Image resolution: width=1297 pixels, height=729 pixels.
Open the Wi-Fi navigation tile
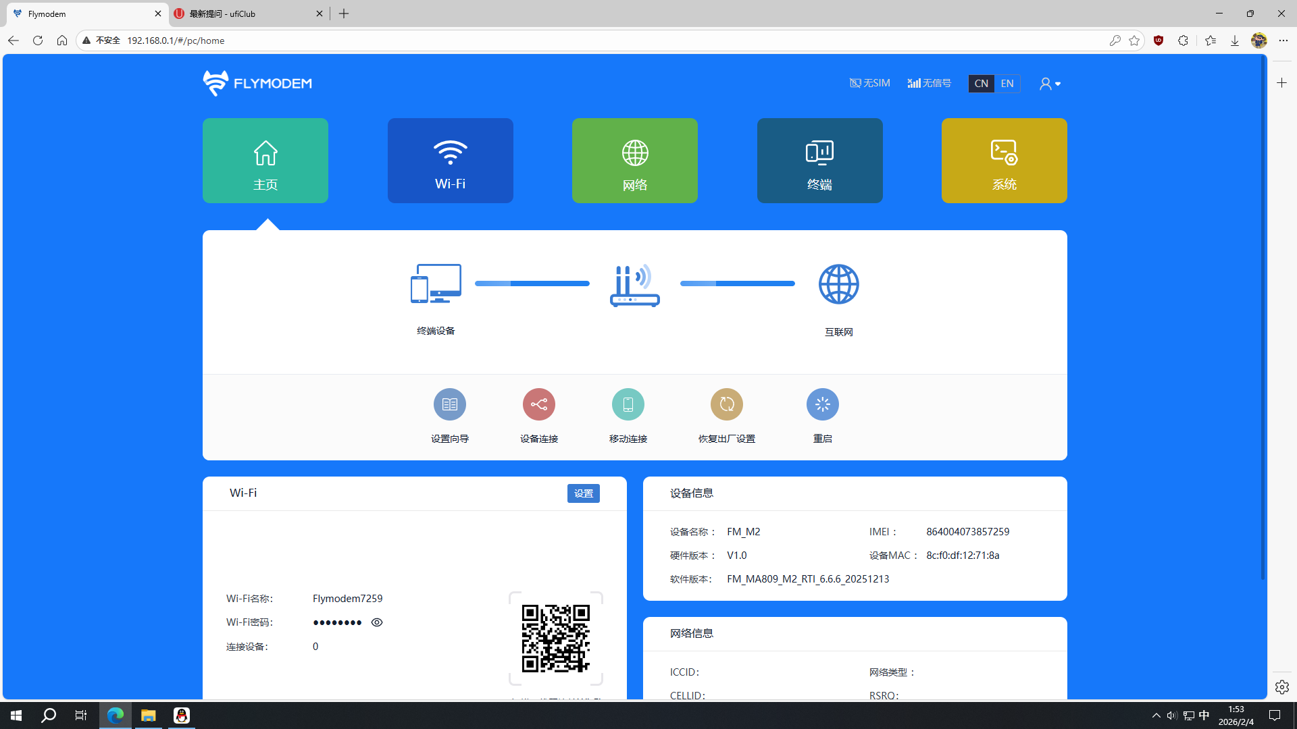point(450,161)
